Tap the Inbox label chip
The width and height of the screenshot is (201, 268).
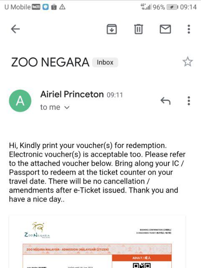105,62
